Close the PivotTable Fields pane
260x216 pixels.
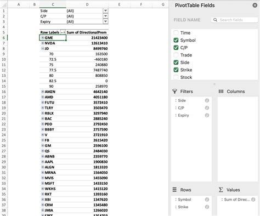click(255, 5)
